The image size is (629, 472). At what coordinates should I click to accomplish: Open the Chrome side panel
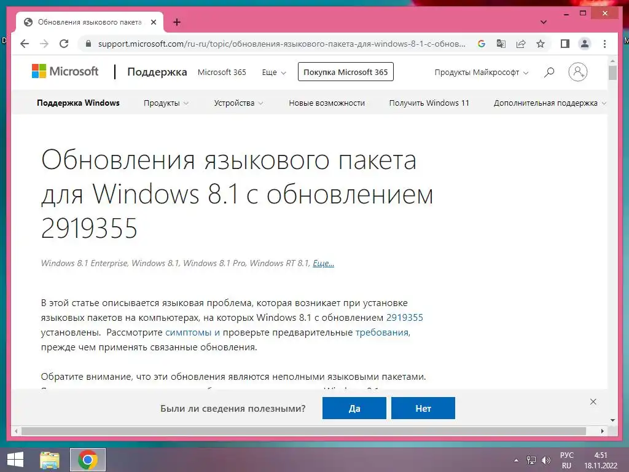point(565,44)
